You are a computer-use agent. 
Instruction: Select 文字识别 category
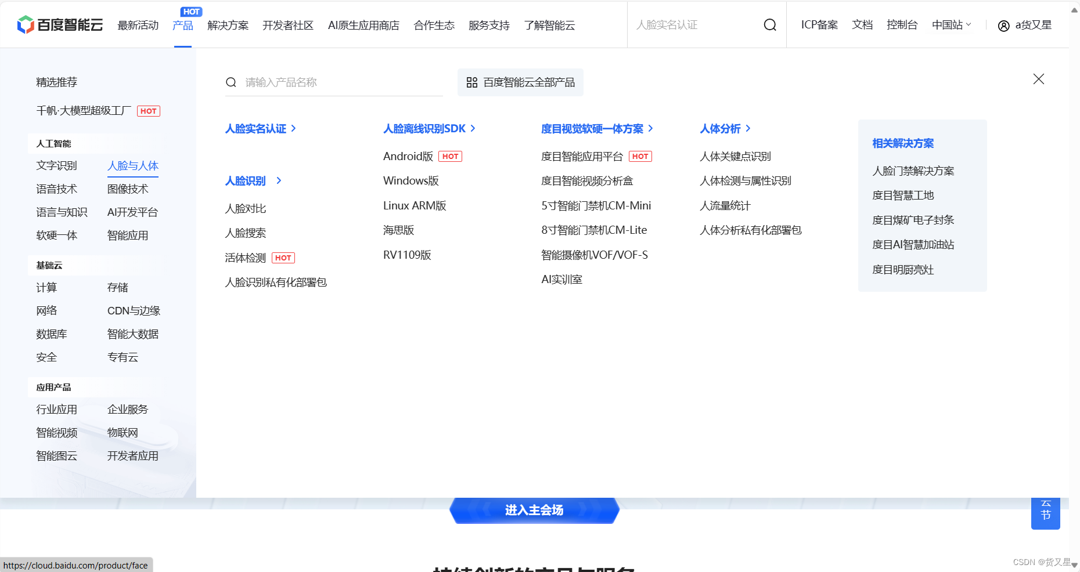(56, 166)
